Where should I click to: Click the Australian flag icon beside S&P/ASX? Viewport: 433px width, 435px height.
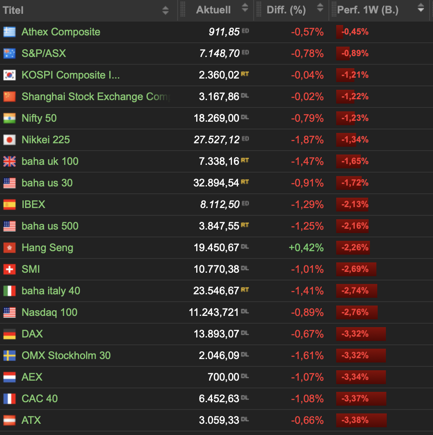(10, 54)
